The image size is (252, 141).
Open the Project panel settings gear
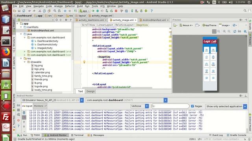(x=66, y=20)
